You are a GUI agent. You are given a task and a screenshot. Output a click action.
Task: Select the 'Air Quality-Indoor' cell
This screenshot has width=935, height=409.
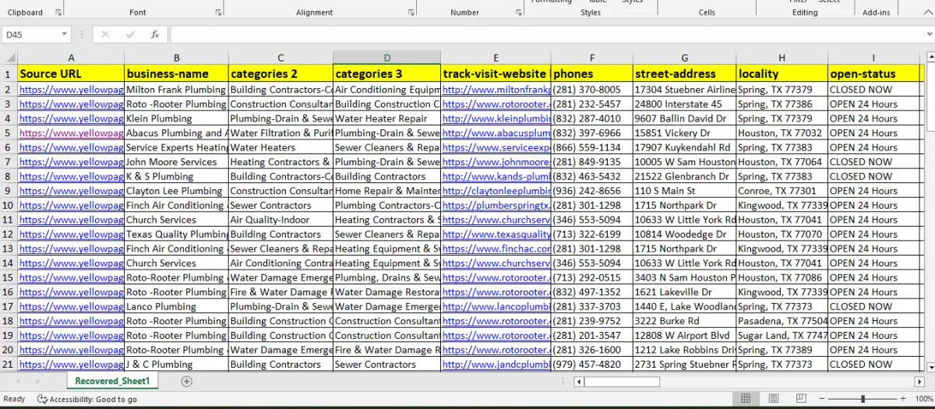pyautogui.click(x=280, y=220)
